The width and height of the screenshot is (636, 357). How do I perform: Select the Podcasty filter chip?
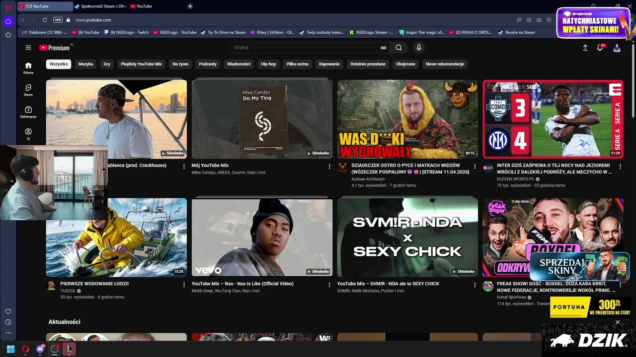pos(208,64)
